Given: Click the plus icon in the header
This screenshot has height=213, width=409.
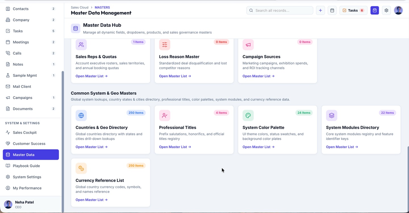Looking at the screenshot, I should (x=320, y=10).
